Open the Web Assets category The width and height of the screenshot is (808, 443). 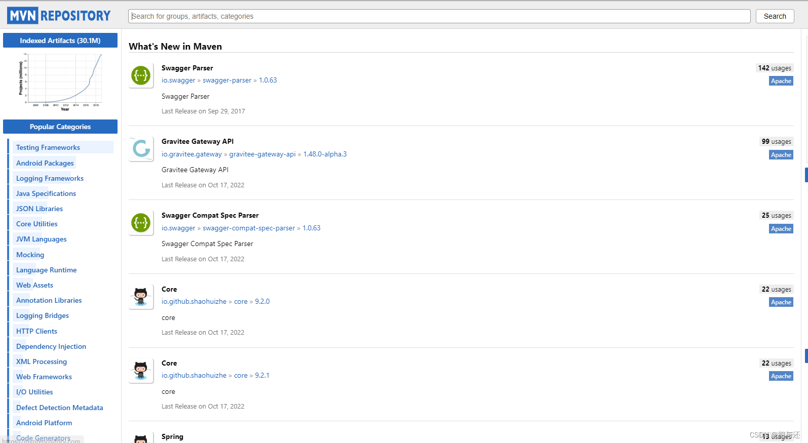pos(34,285)
